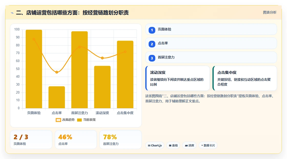Viewport: 287px width, 159px height.
Task: Toggle the 改善趋势 legend swatch
Action: click(58, 120)
